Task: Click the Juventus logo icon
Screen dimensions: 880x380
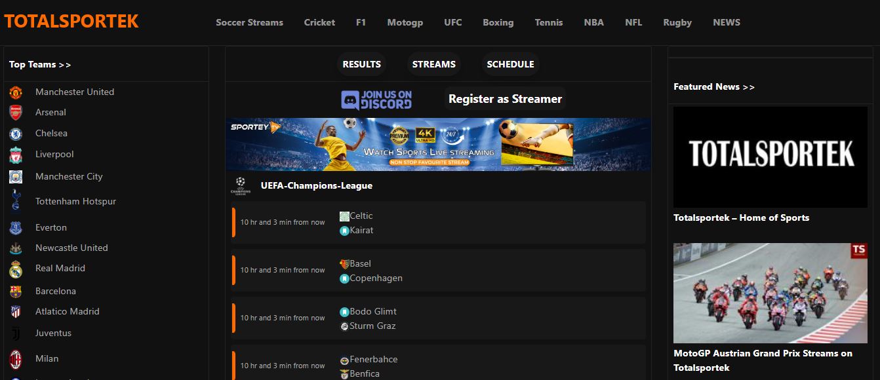Action: click(x=16, y=333)
